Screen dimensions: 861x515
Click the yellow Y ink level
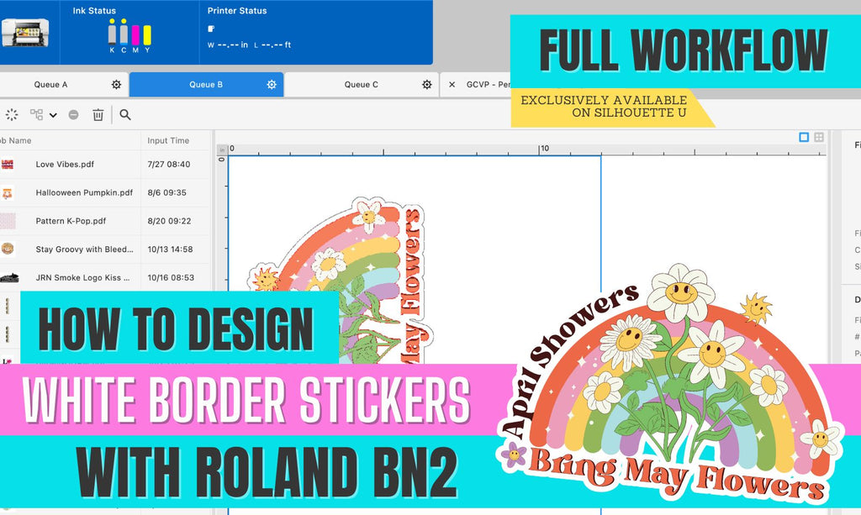pyautogui.click(x=147, y=34)
